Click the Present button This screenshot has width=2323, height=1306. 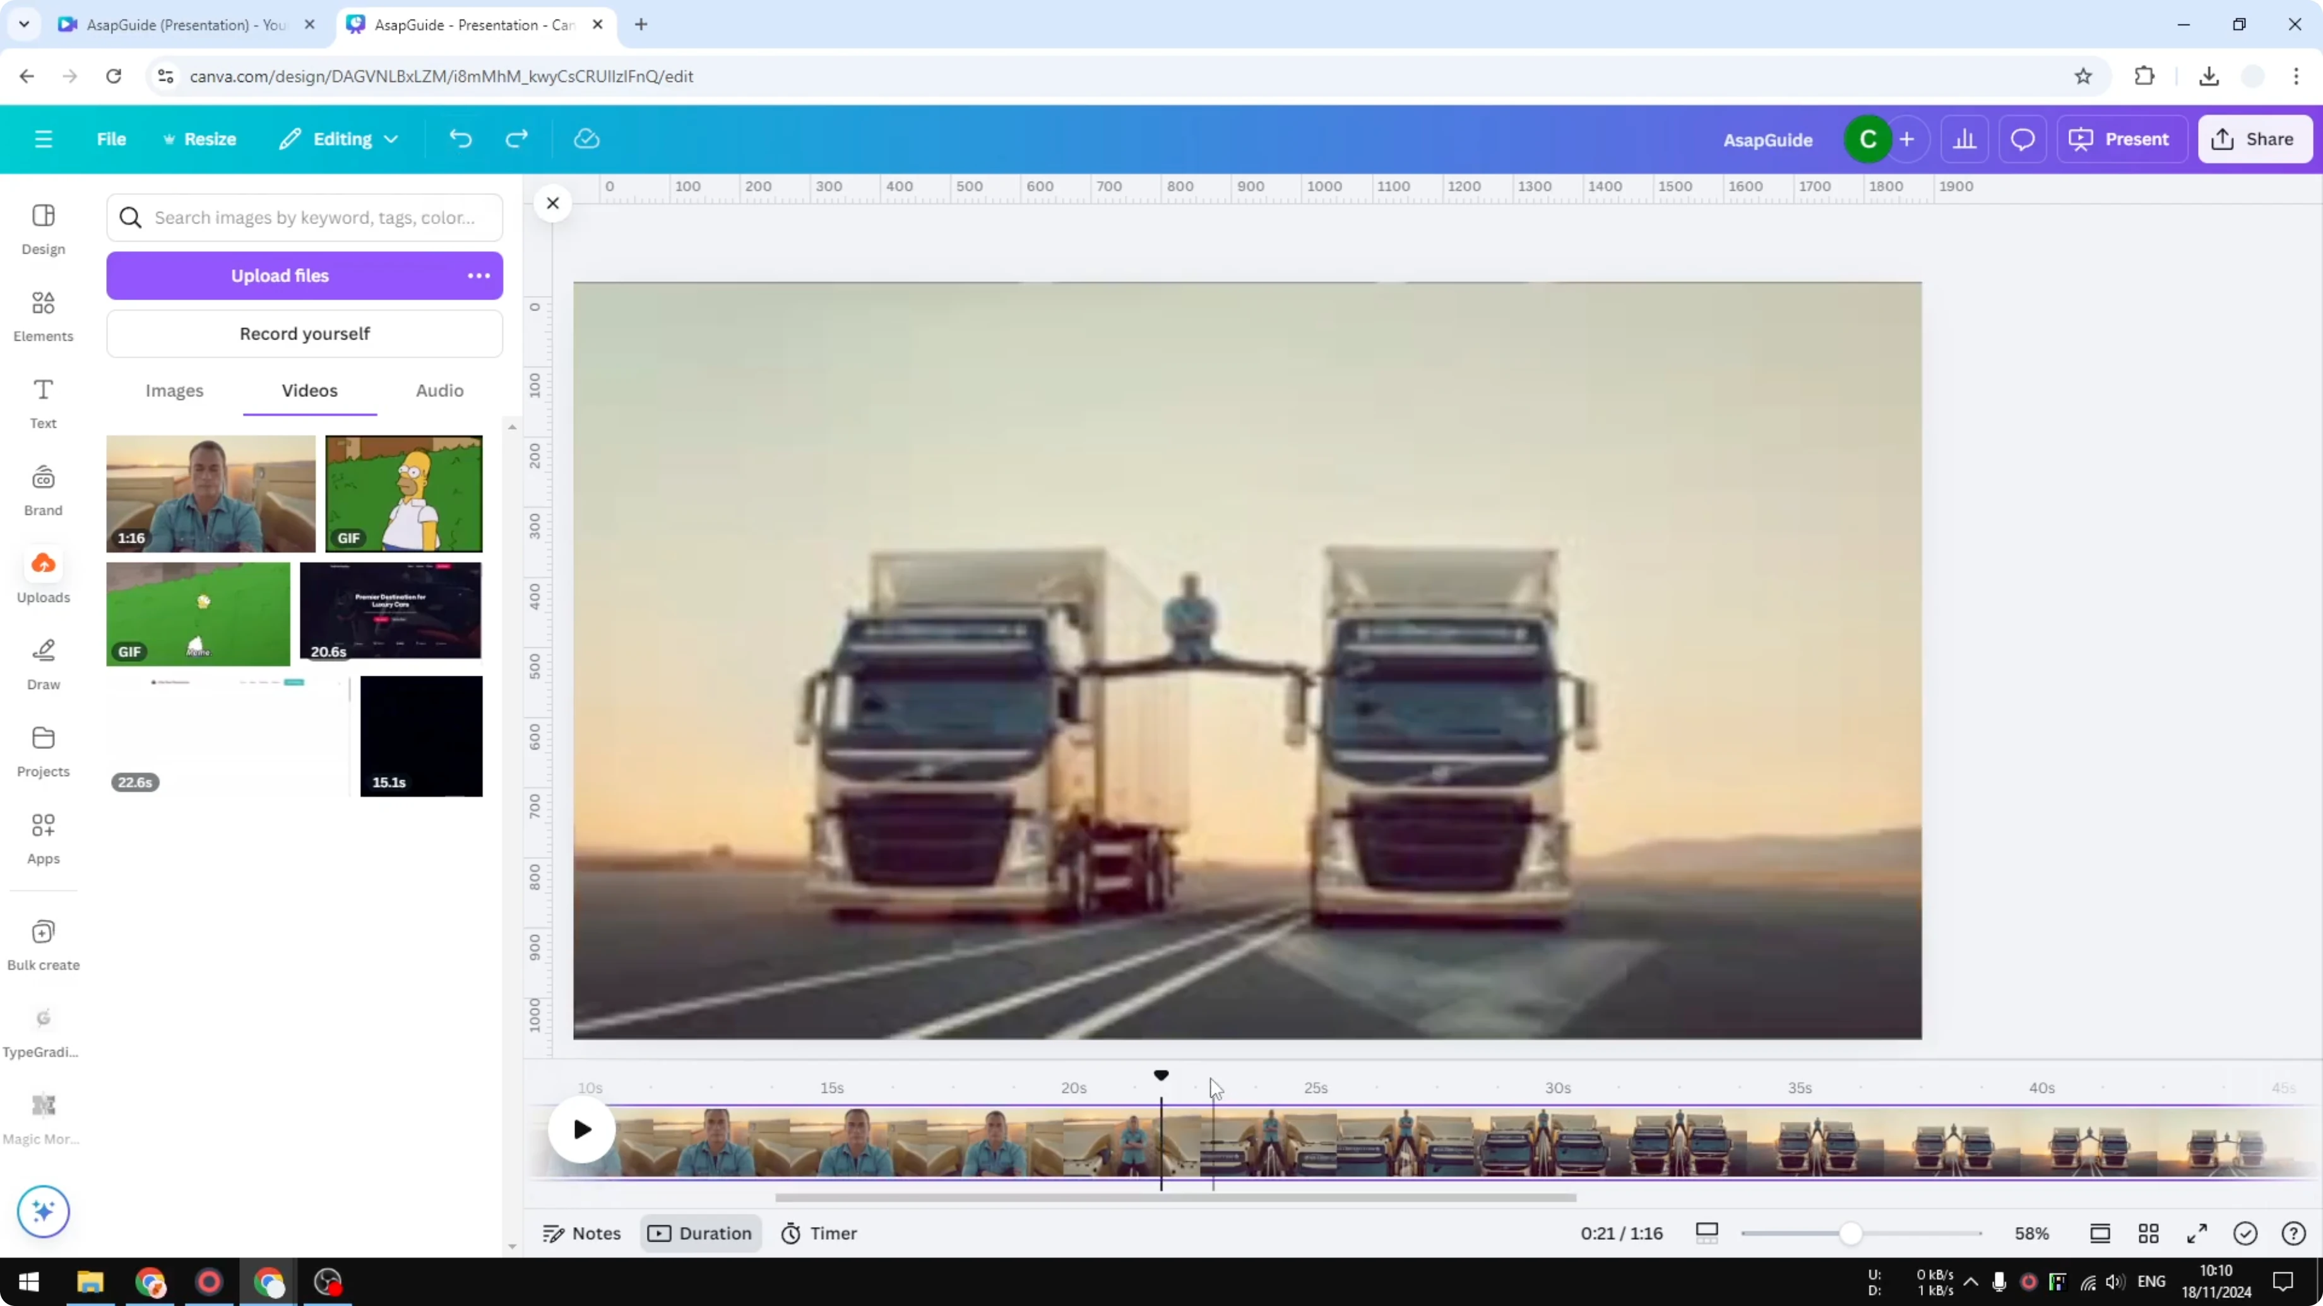pos(2122,138)
